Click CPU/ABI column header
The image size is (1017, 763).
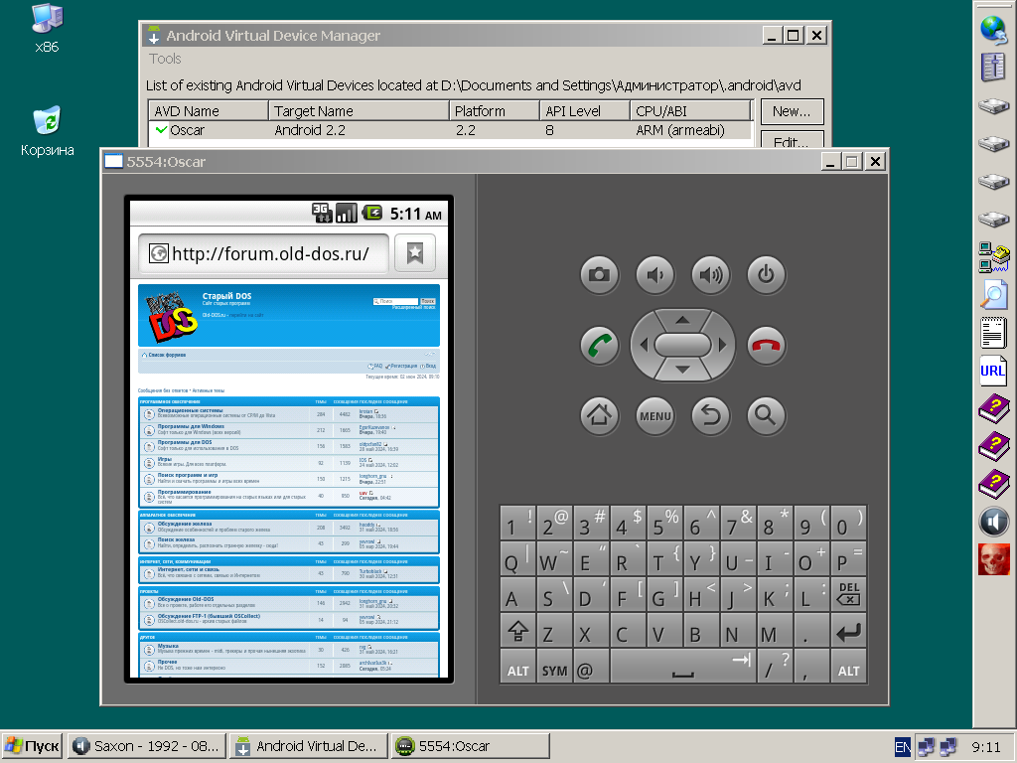(691, 111)
